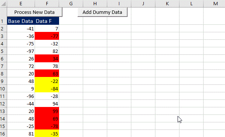Select cell containing 82

pyautogui.click(x=47, y=51)
